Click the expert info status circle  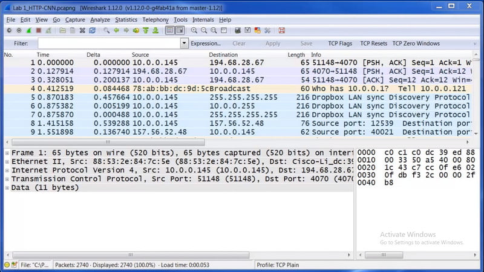coord(7,265)
